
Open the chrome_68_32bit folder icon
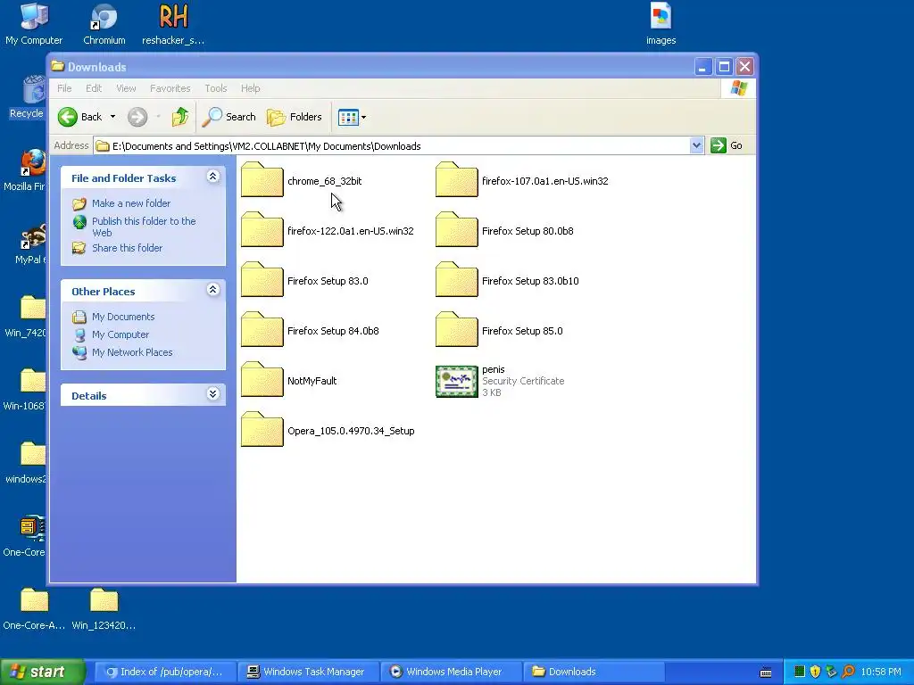(262, 180)
